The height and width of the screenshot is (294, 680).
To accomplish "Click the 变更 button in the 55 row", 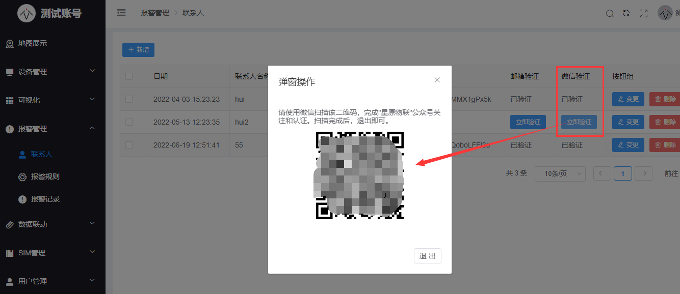I will coord(628,145).
